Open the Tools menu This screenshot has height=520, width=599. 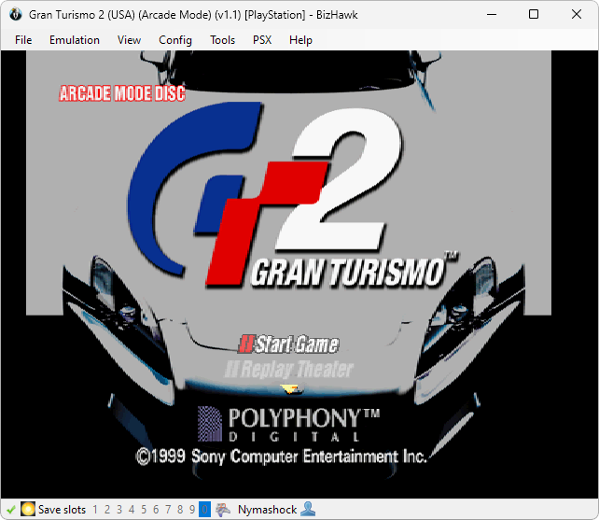(222, 40)
